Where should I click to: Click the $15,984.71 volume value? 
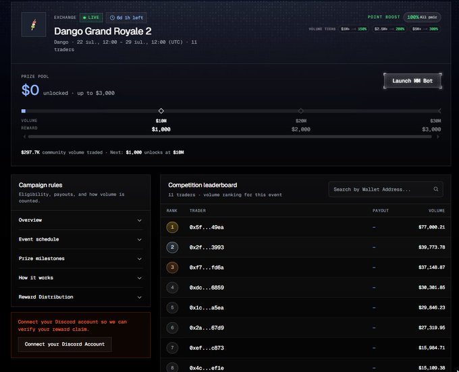pyautogui.click(x=432, y=348)
